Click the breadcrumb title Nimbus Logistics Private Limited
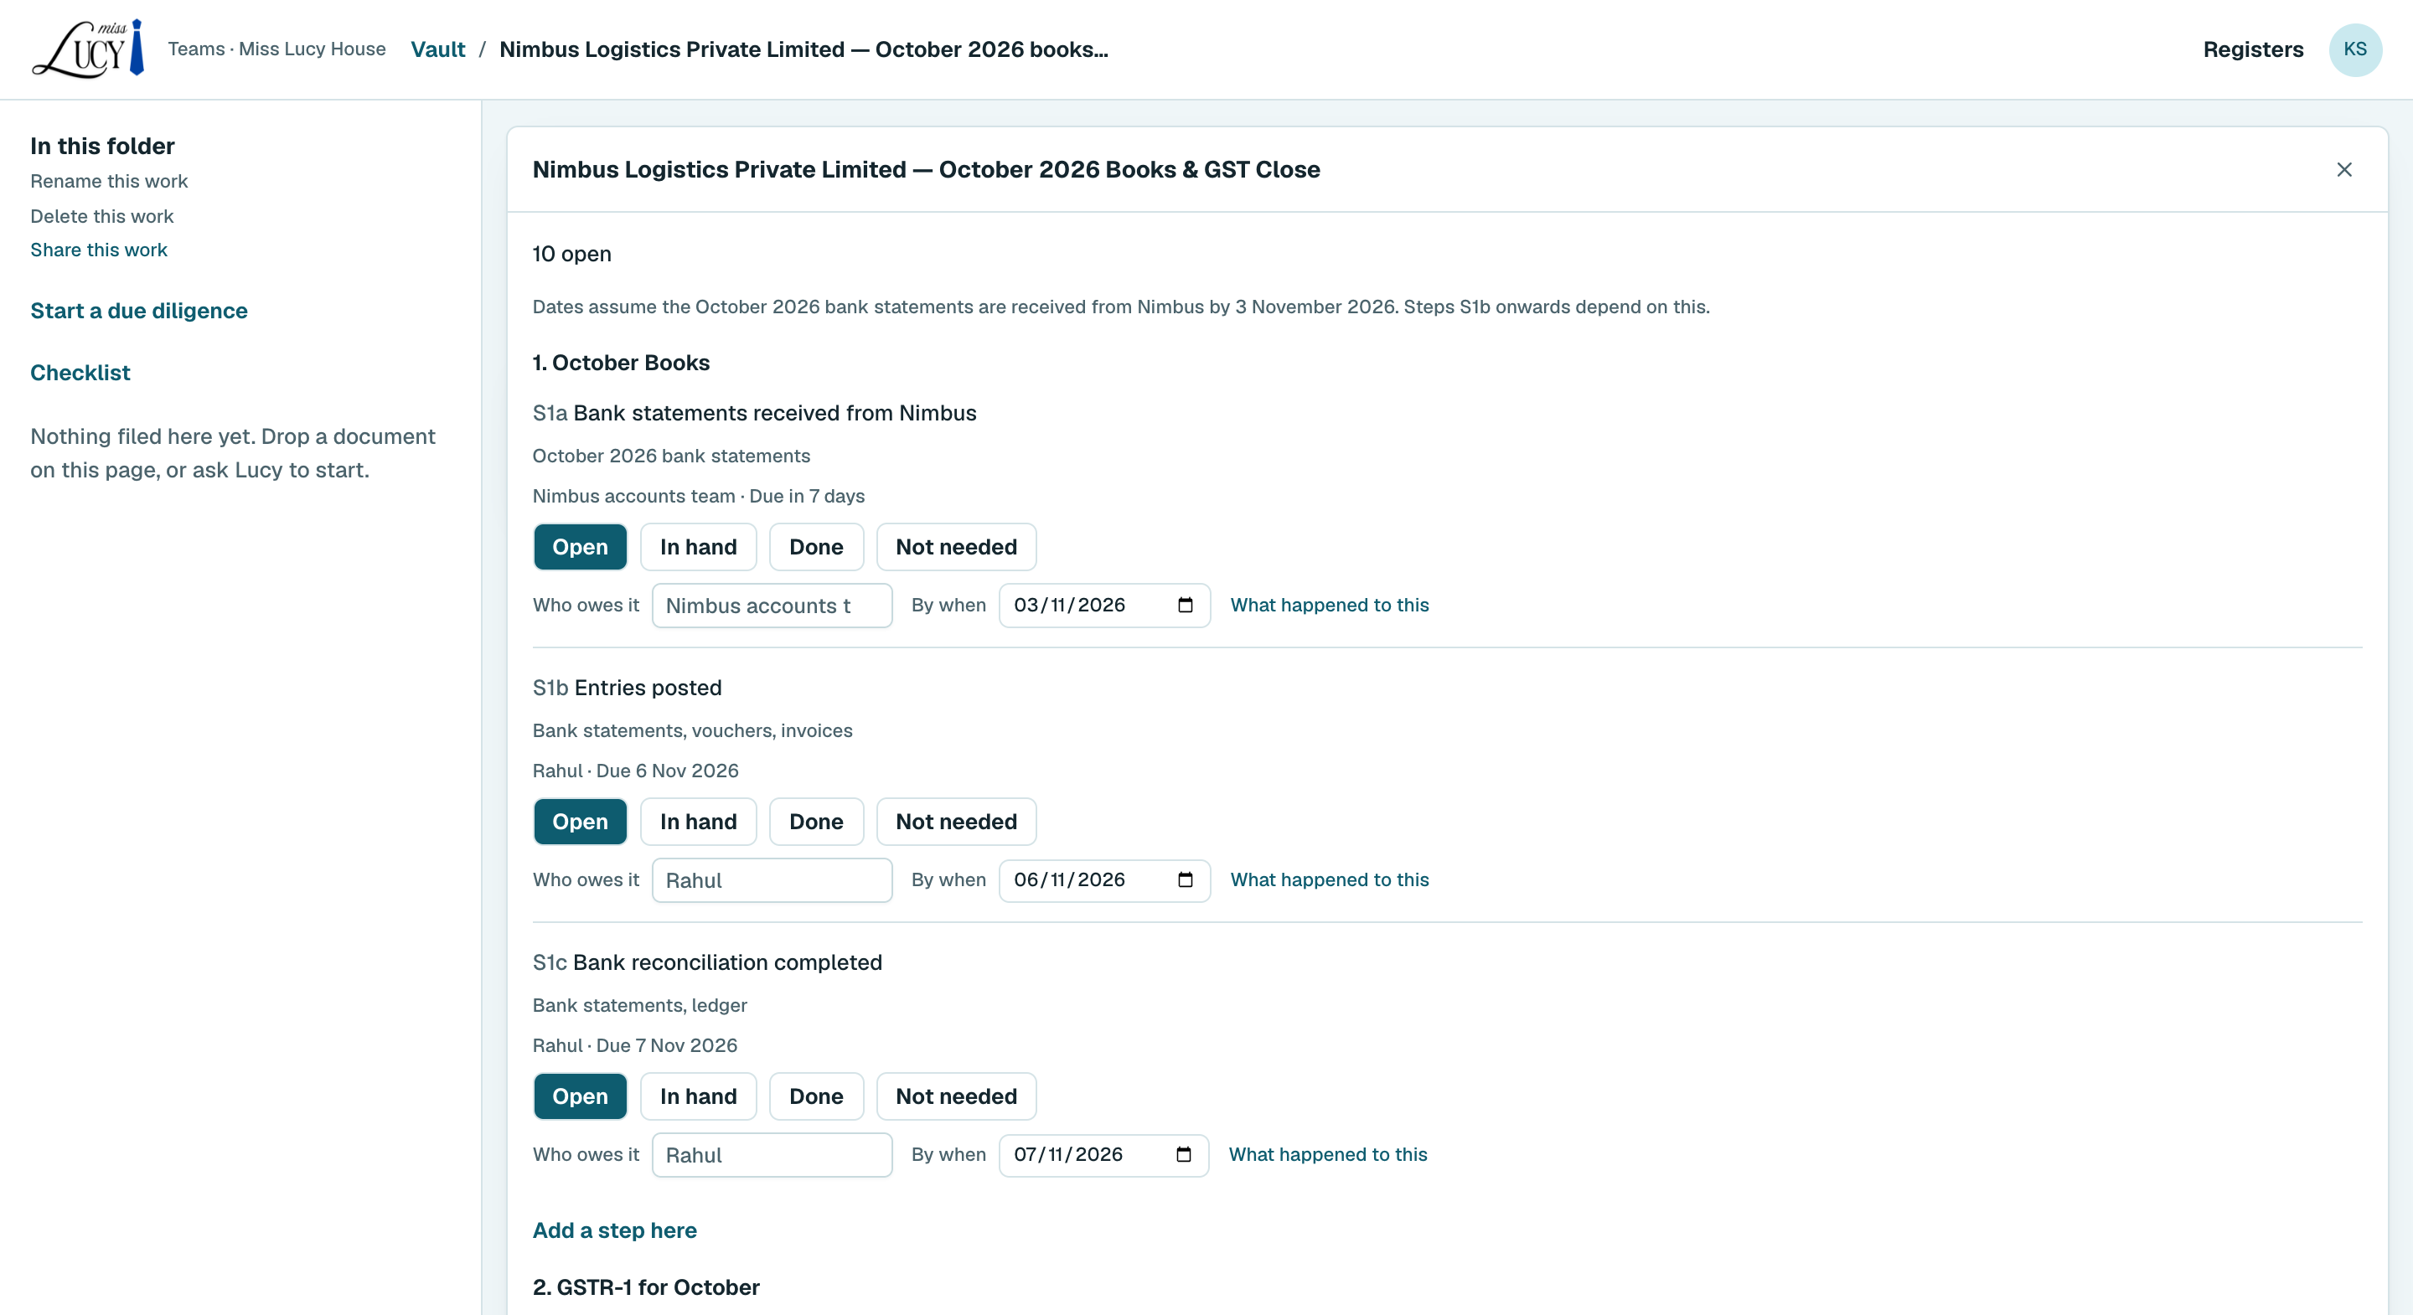 [803, 49]
